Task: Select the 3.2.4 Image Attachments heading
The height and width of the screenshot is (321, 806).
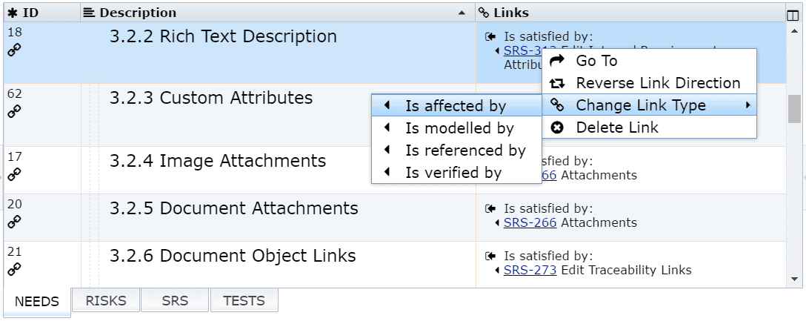Action: click(x=218, y=161)
